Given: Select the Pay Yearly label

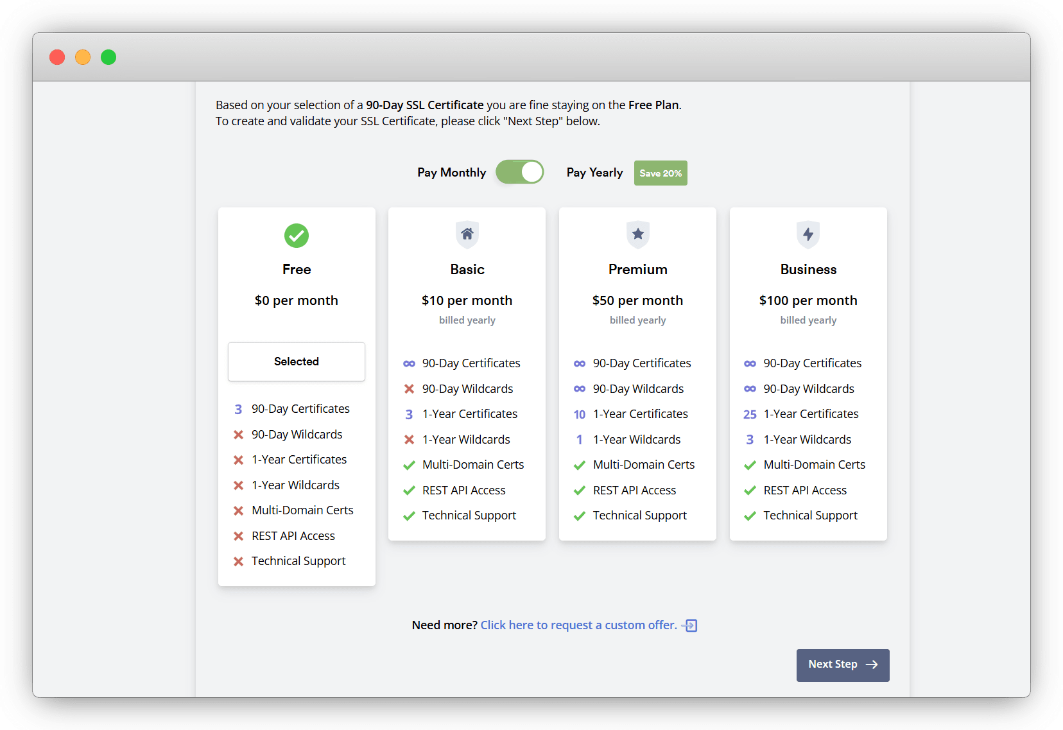Looking at the screenshot, I should point(594,173).
